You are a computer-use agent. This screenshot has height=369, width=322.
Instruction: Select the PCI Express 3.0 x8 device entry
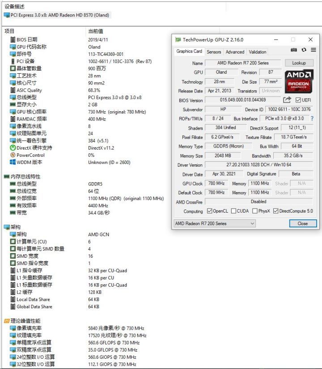point(57,15)
